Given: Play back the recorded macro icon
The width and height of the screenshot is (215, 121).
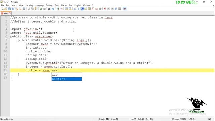Looking at the screenshot, I should [x=112, y=9].
